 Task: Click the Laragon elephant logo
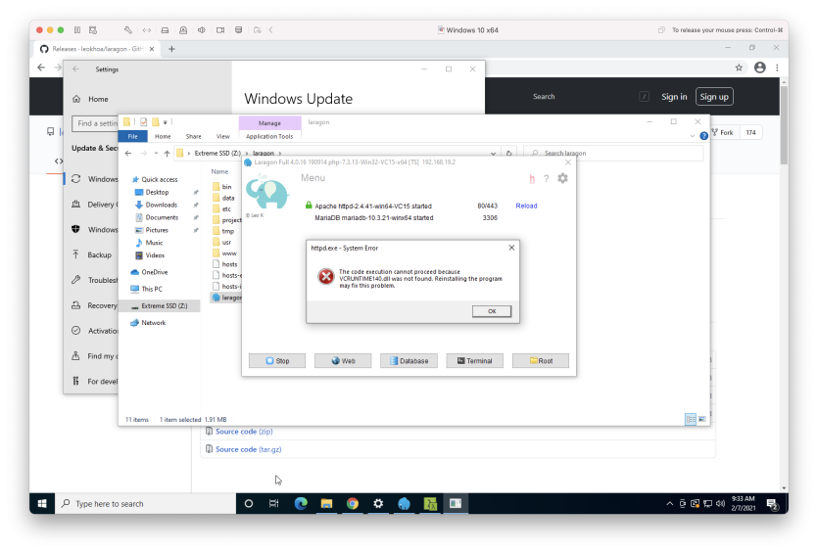pos(266,192)
